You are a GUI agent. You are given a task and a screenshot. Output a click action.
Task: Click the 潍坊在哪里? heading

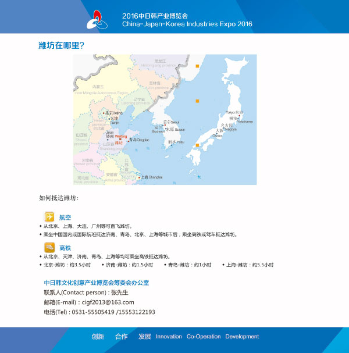[61, 45]
